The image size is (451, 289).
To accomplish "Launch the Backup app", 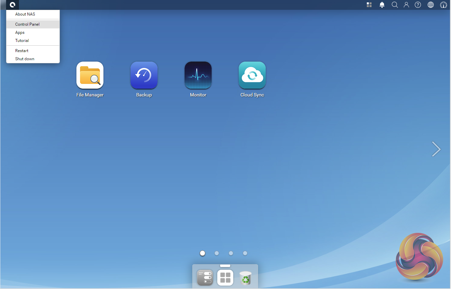I will tap(144, 75).
